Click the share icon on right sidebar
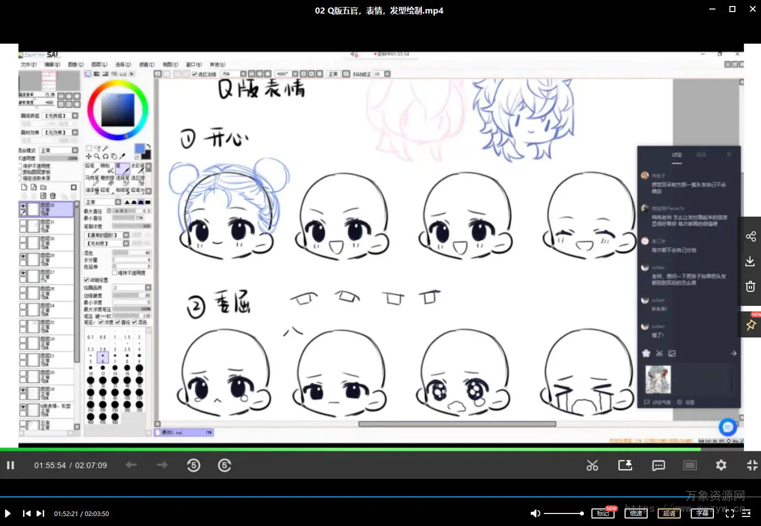Viewport: 761px width, 526px height. (750, 237)
